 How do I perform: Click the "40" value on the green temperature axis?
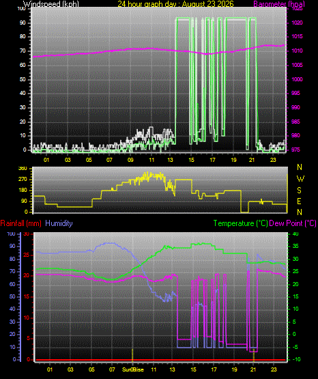[295, 234]
